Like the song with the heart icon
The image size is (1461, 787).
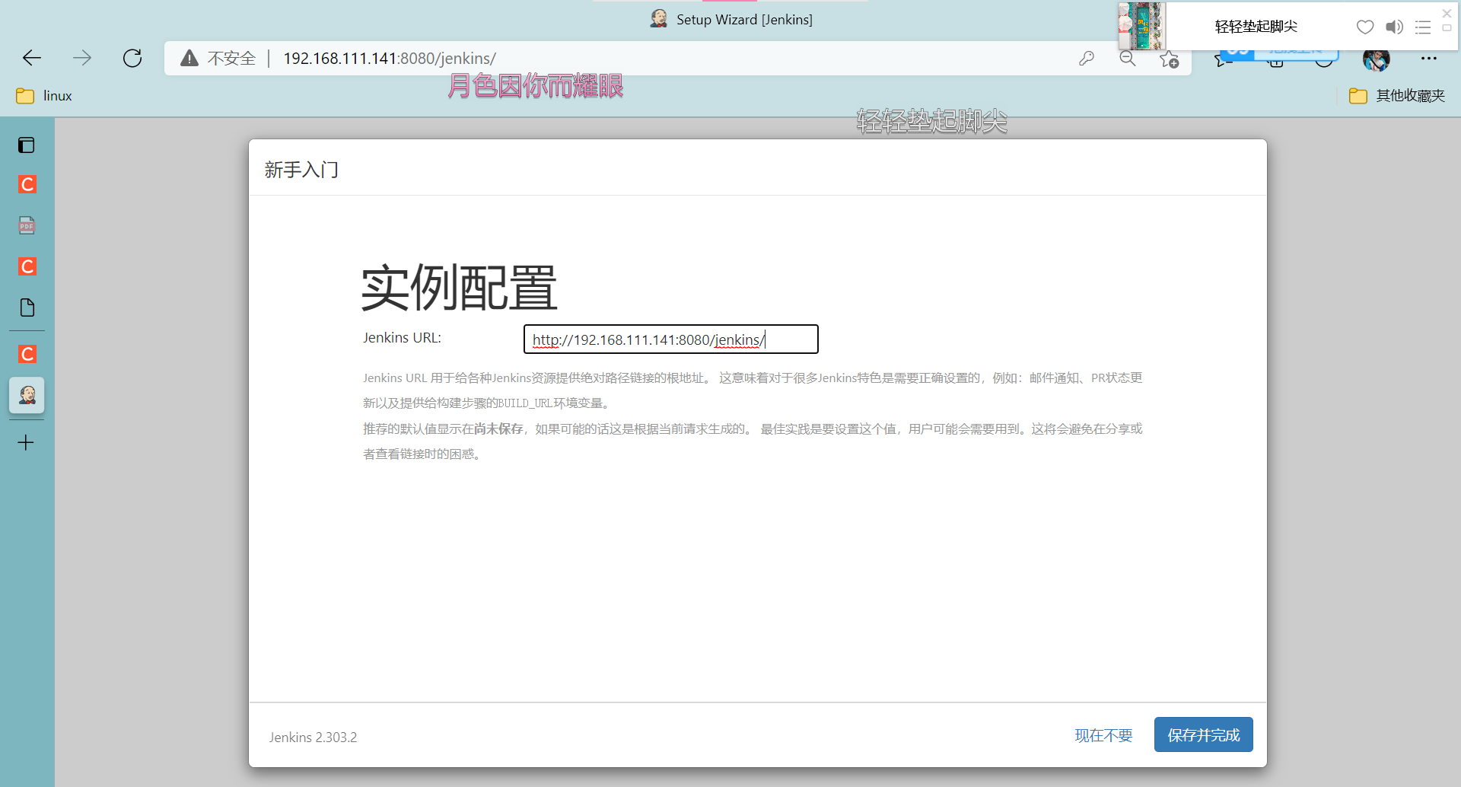(1365, 27)
